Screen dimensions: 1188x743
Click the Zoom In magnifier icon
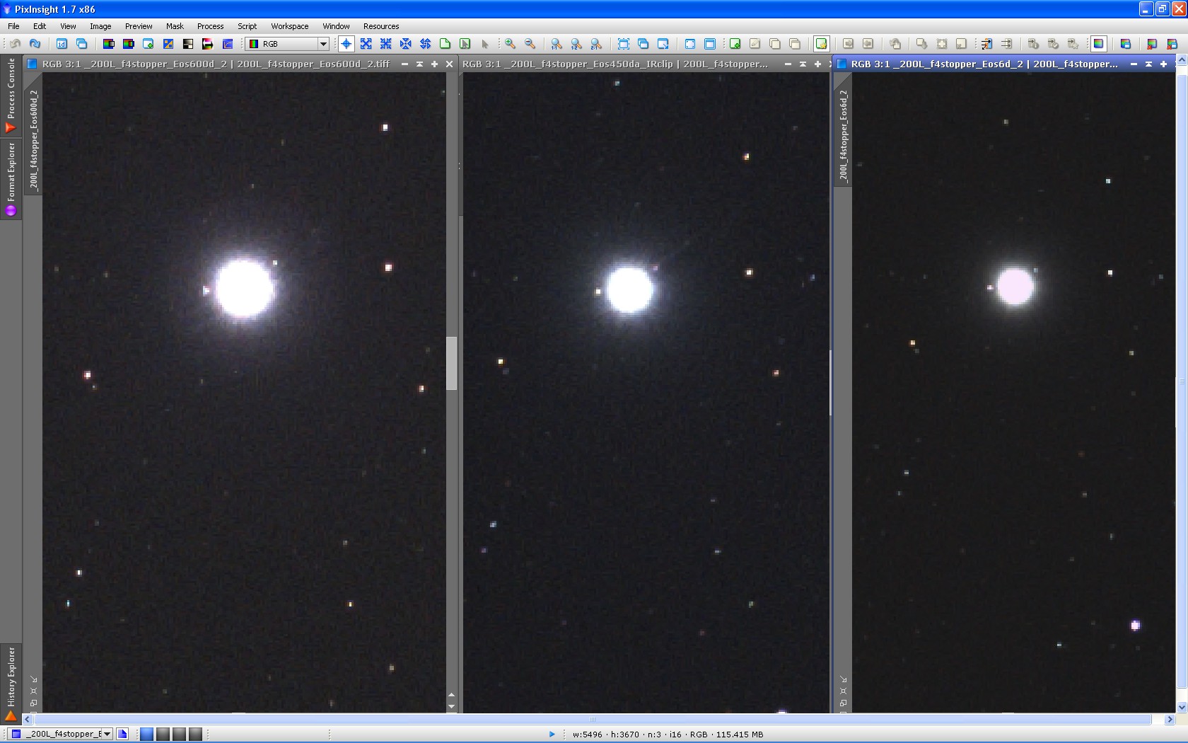[x=510, y=44]
